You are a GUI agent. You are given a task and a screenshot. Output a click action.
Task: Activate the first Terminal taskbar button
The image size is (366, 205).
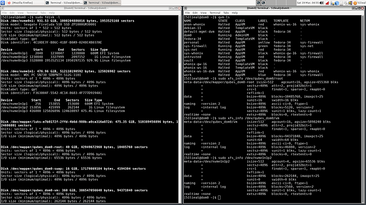pos(64,3)
